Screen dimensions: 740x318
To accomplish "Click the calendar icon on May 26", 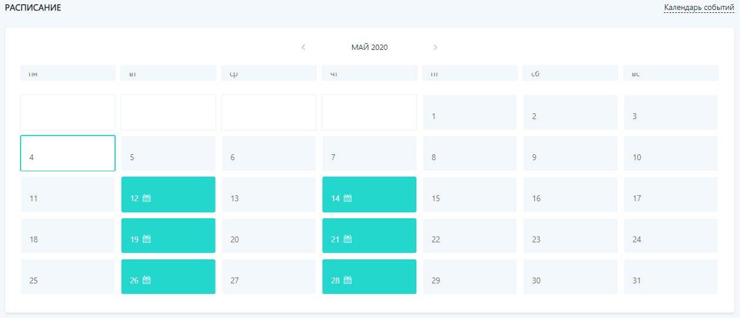I will coord(147,280).
